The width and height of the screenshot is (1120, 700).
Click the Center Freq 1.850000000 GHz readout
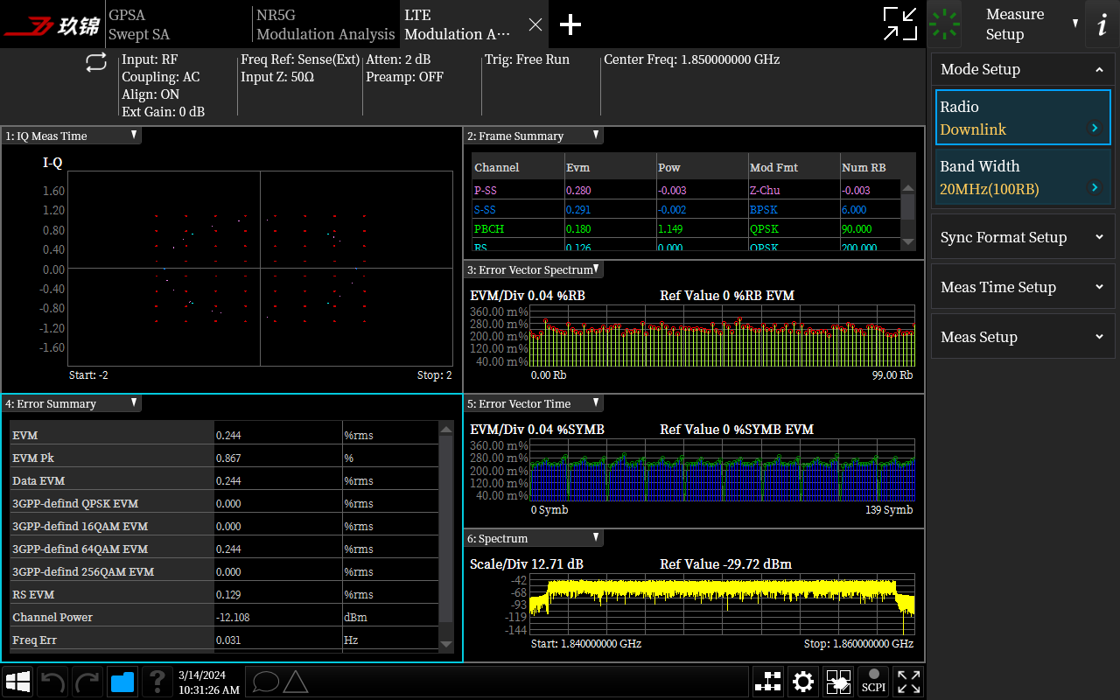click(691, 59)
